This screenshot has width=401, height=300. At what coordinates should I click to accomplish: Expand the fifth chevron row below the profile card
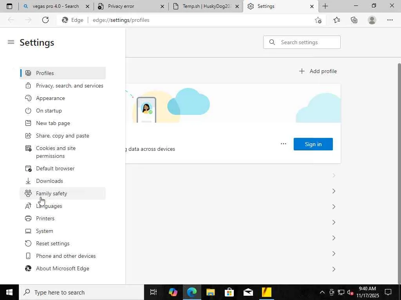click(334, 238)
